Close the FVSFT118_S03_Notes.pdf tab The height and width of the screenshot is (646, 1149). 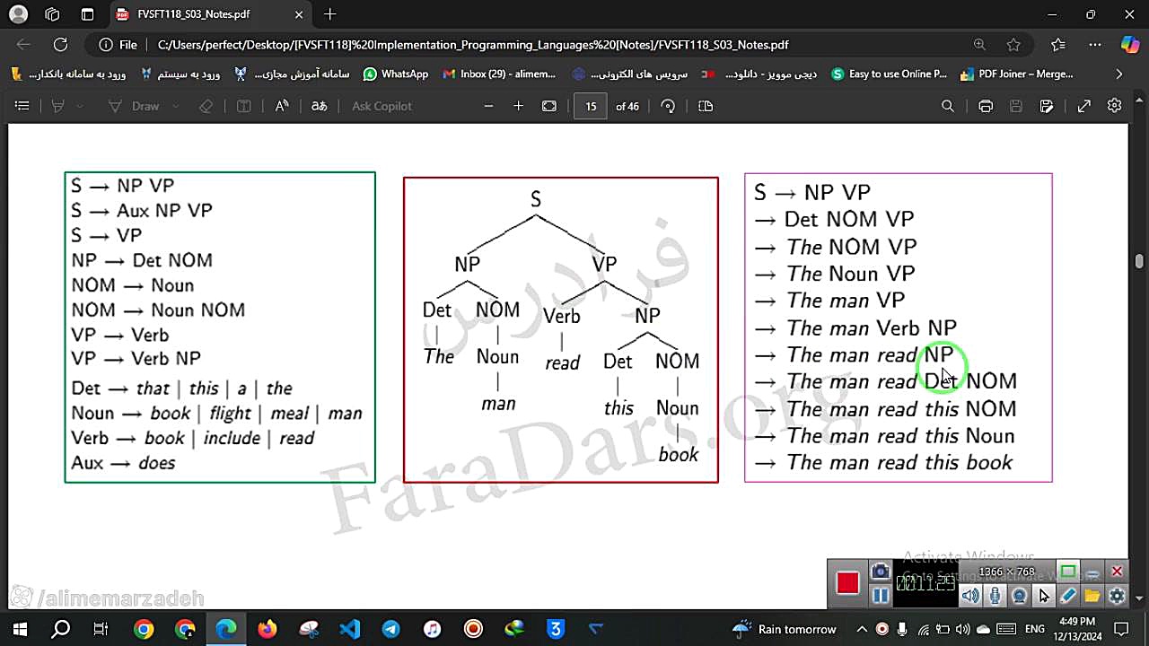[x=301, y=14]
